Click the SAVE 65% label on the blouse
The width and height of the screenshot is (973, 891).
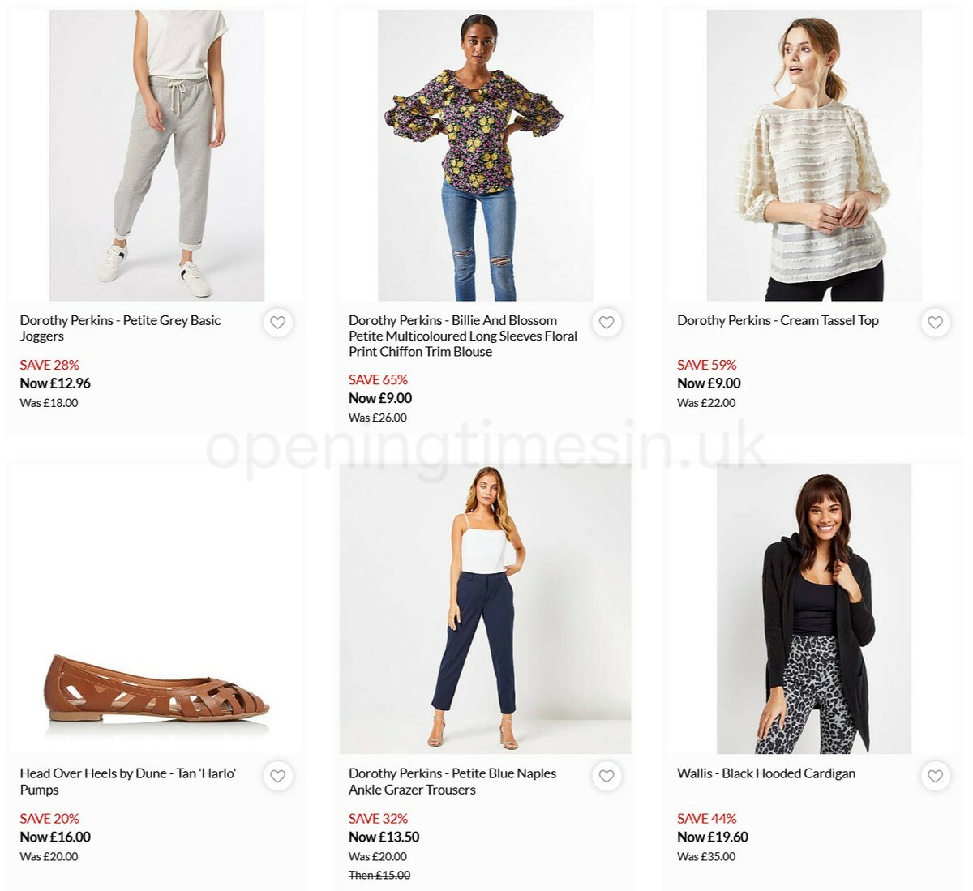click(x=378, y=379)
